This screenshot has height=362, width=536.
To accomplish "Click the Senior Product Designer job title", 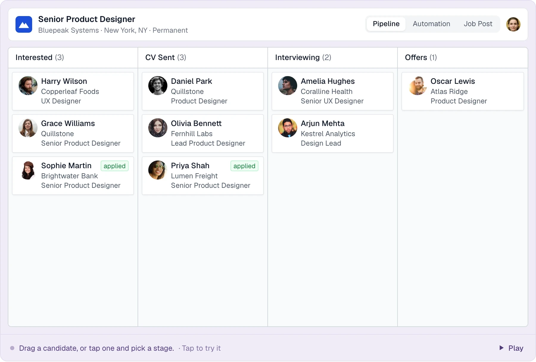I will [87, 19].
